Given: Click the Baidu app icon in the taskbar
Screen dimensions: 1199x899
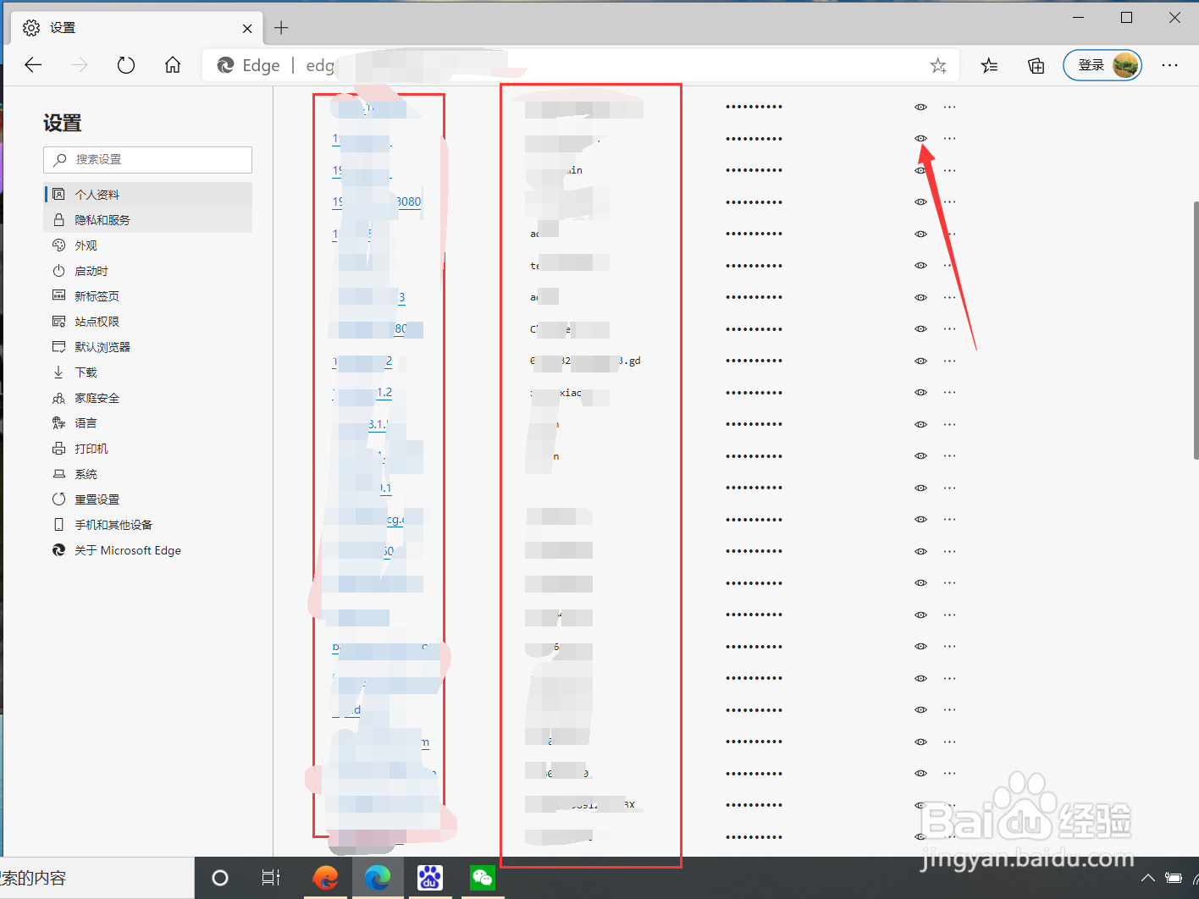Looking at the screenshot, I should point(430,878).
